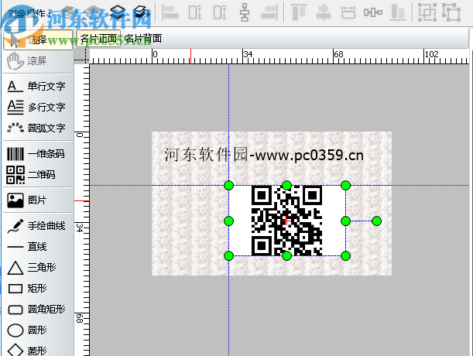Click the bottom-right green resize handle

click(346, 256)
